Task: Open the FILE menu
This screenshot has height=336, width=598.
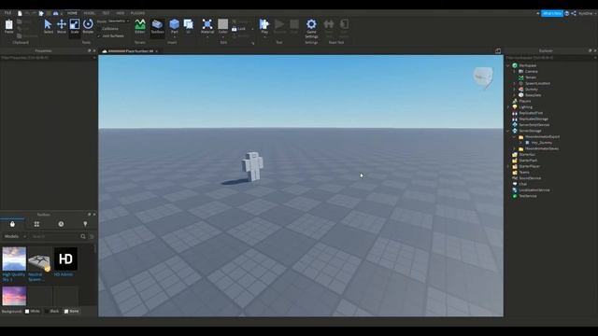Action: click(x=7, y=13)
